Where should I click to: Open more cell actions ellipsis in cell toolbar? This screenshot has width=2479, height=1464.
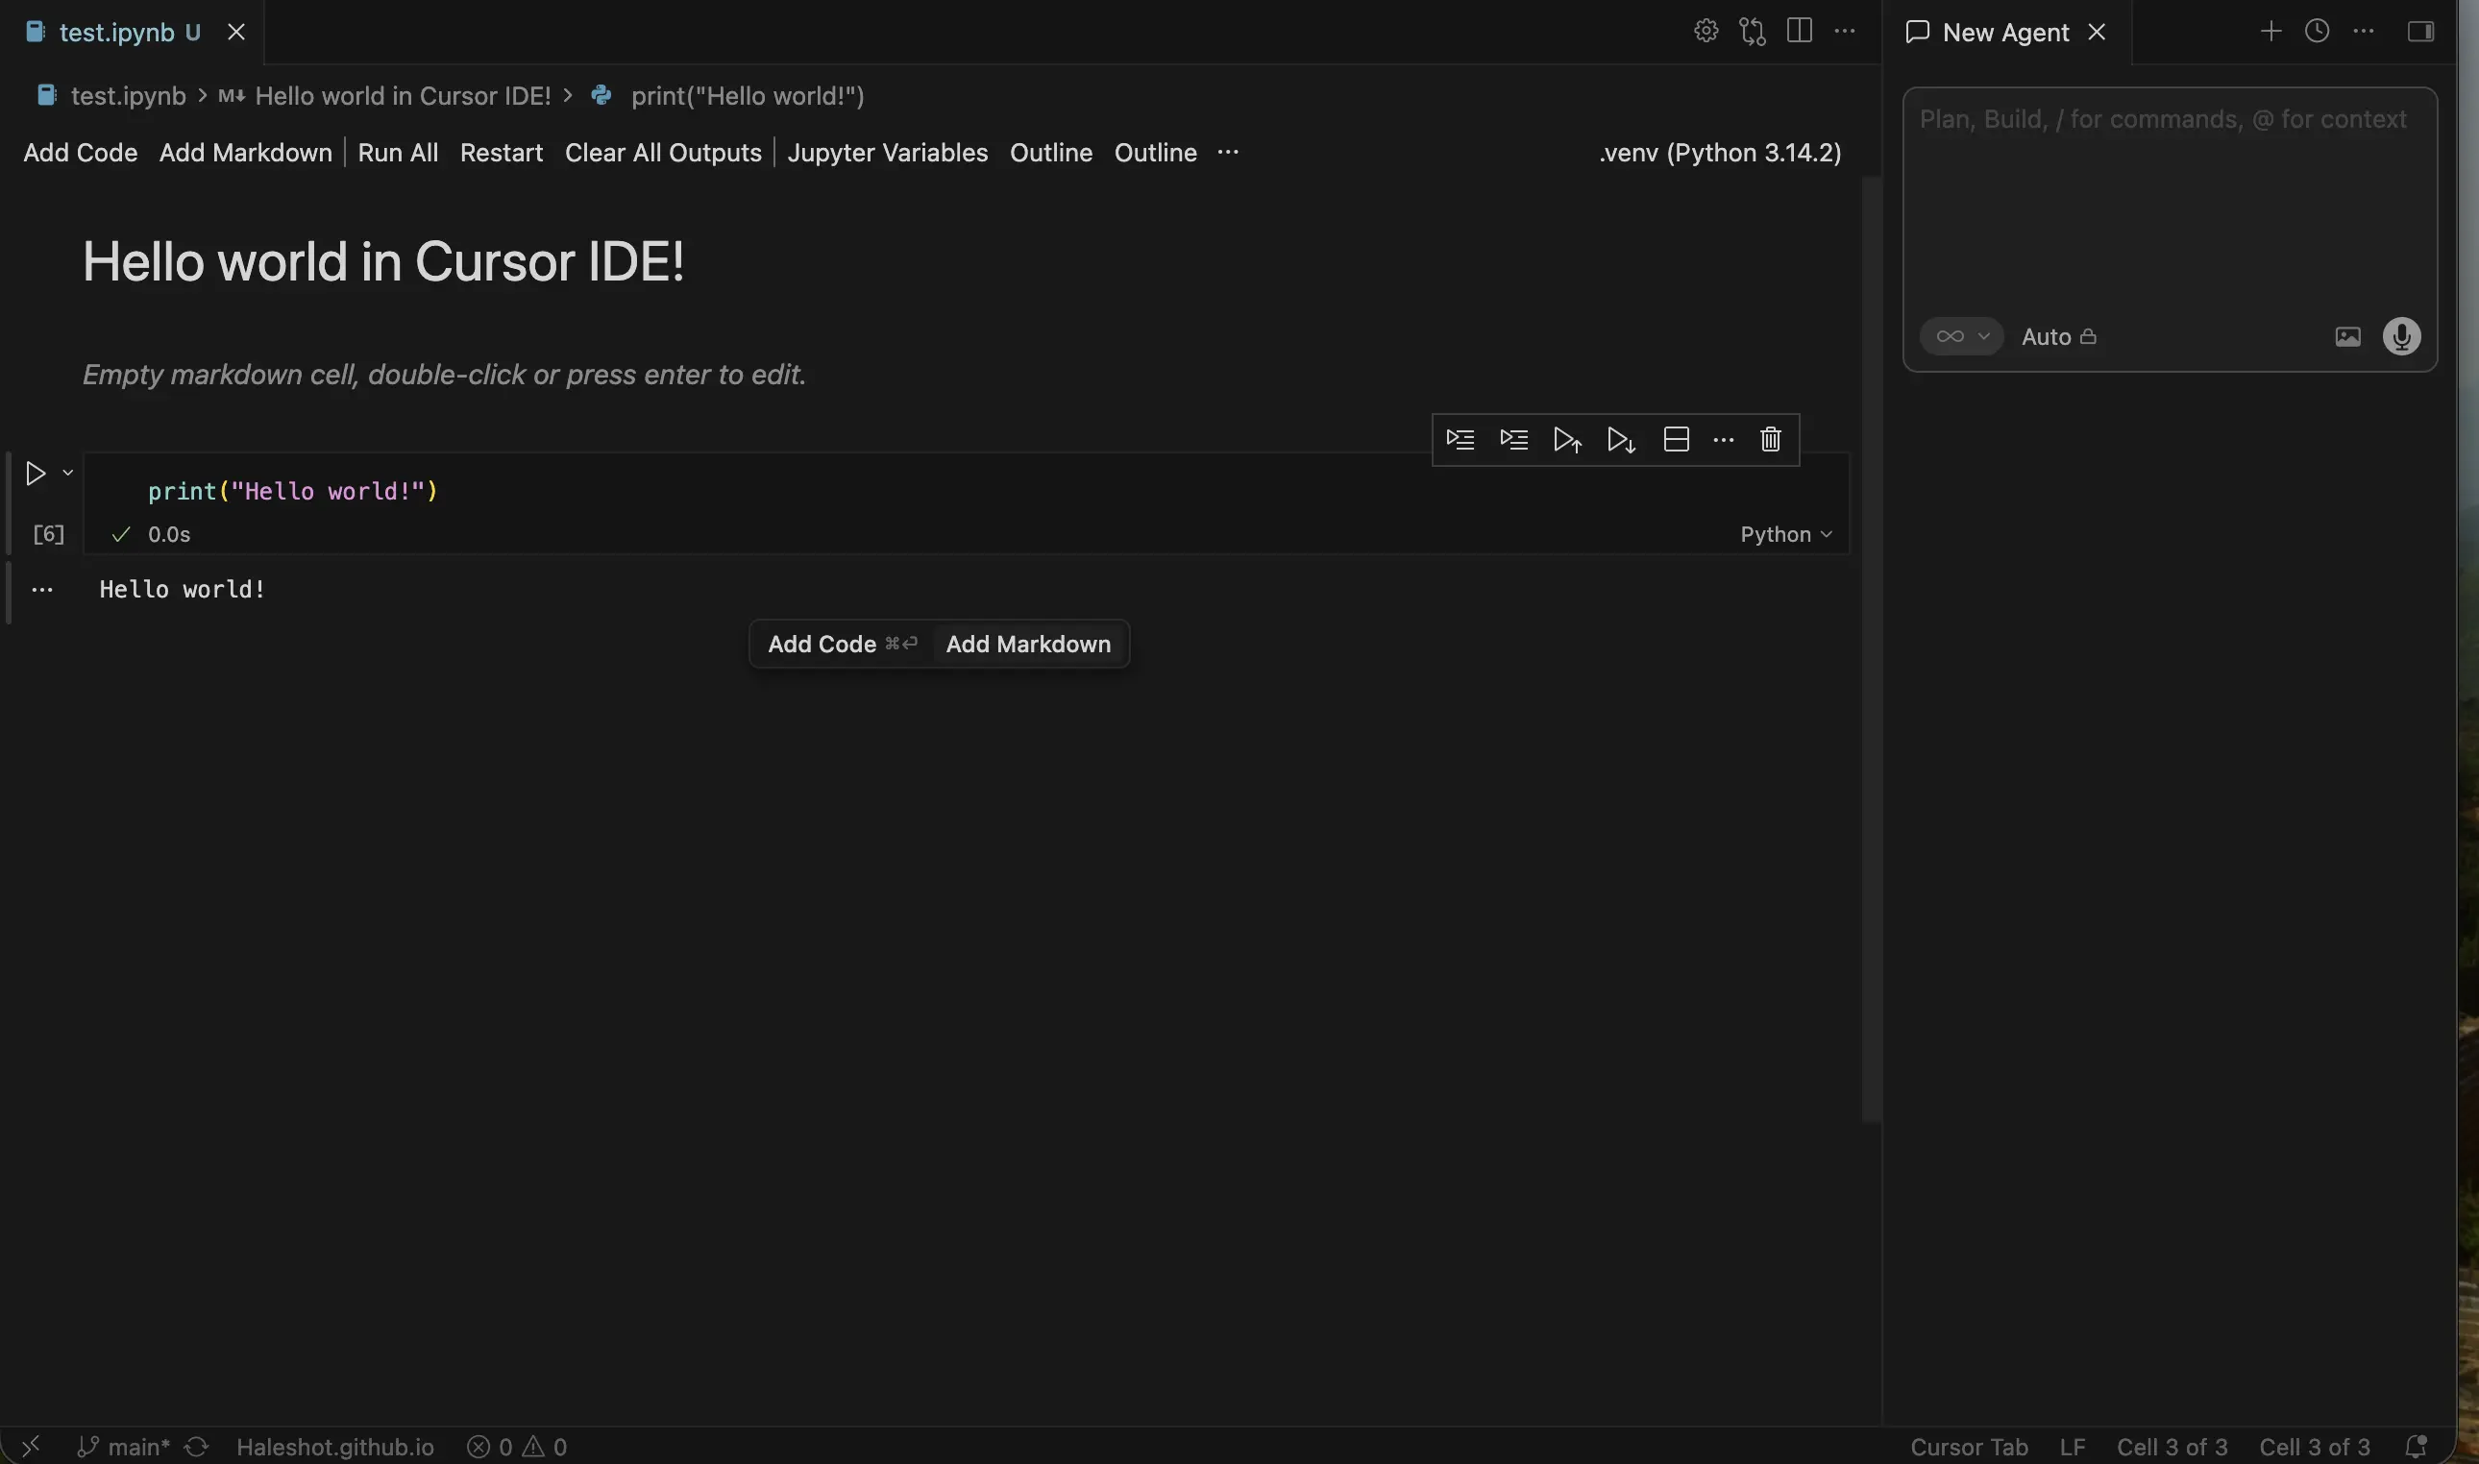pos(1724,440)
